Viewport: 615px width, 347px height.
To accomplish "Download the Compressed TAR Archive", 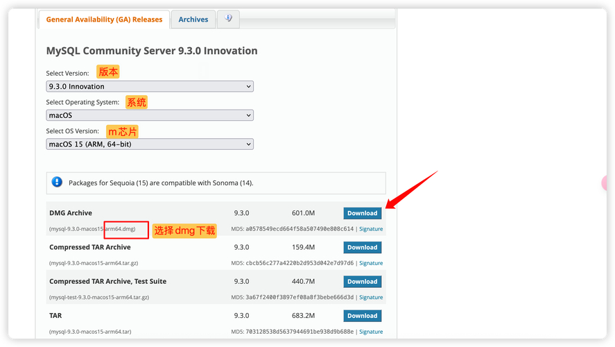I will 362,247.
